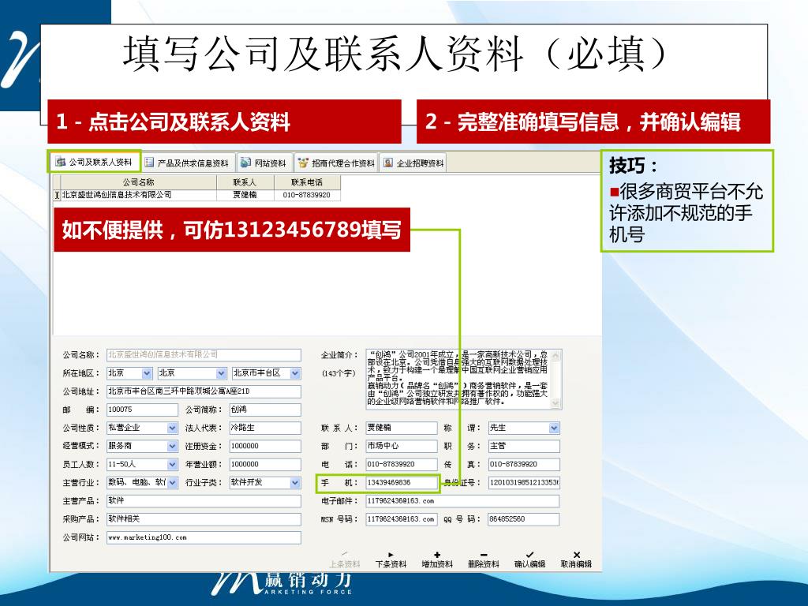Open the 公司及联系人资料 tab
The image size is (808, 606).
click(95, 162)
